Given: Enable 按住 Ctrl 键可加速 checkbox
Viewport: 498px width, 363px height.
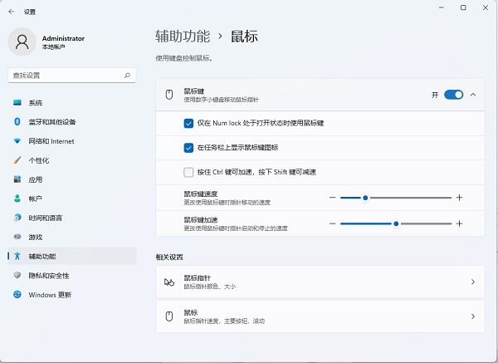Looking at the screenshot, I should (188, 172).
